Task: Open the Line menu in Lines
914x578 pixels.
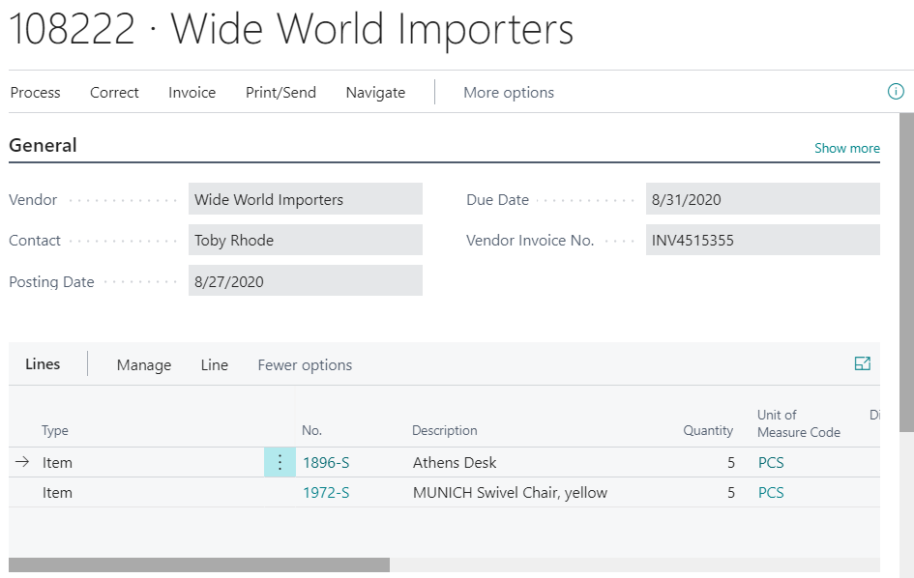Action: [215, 364]
